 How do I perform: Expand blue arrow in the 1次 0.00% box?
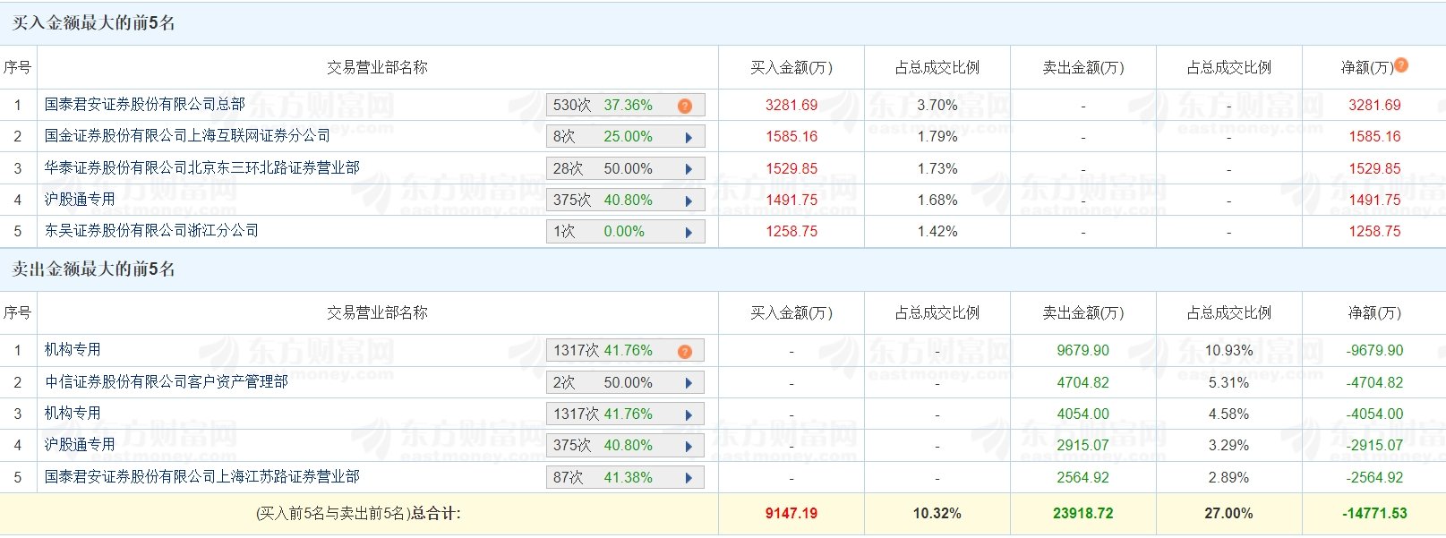click(689, 232)
